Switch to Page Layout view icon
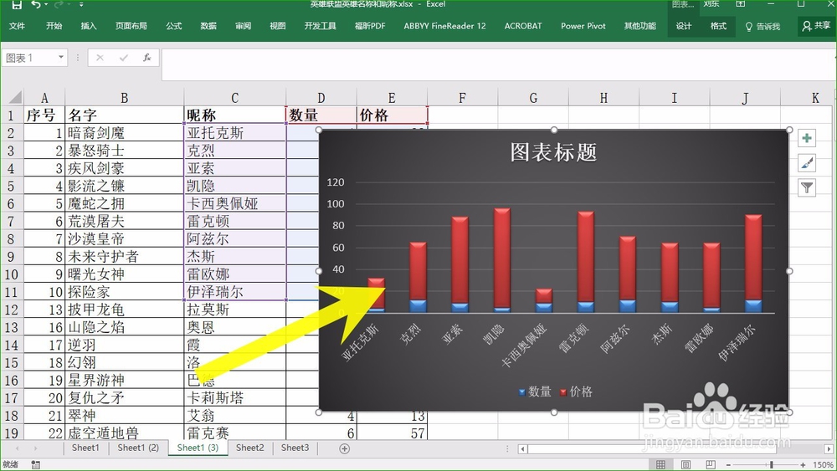Image resolution: width=837 pixels, height=471 pixels. click(686, 464)
